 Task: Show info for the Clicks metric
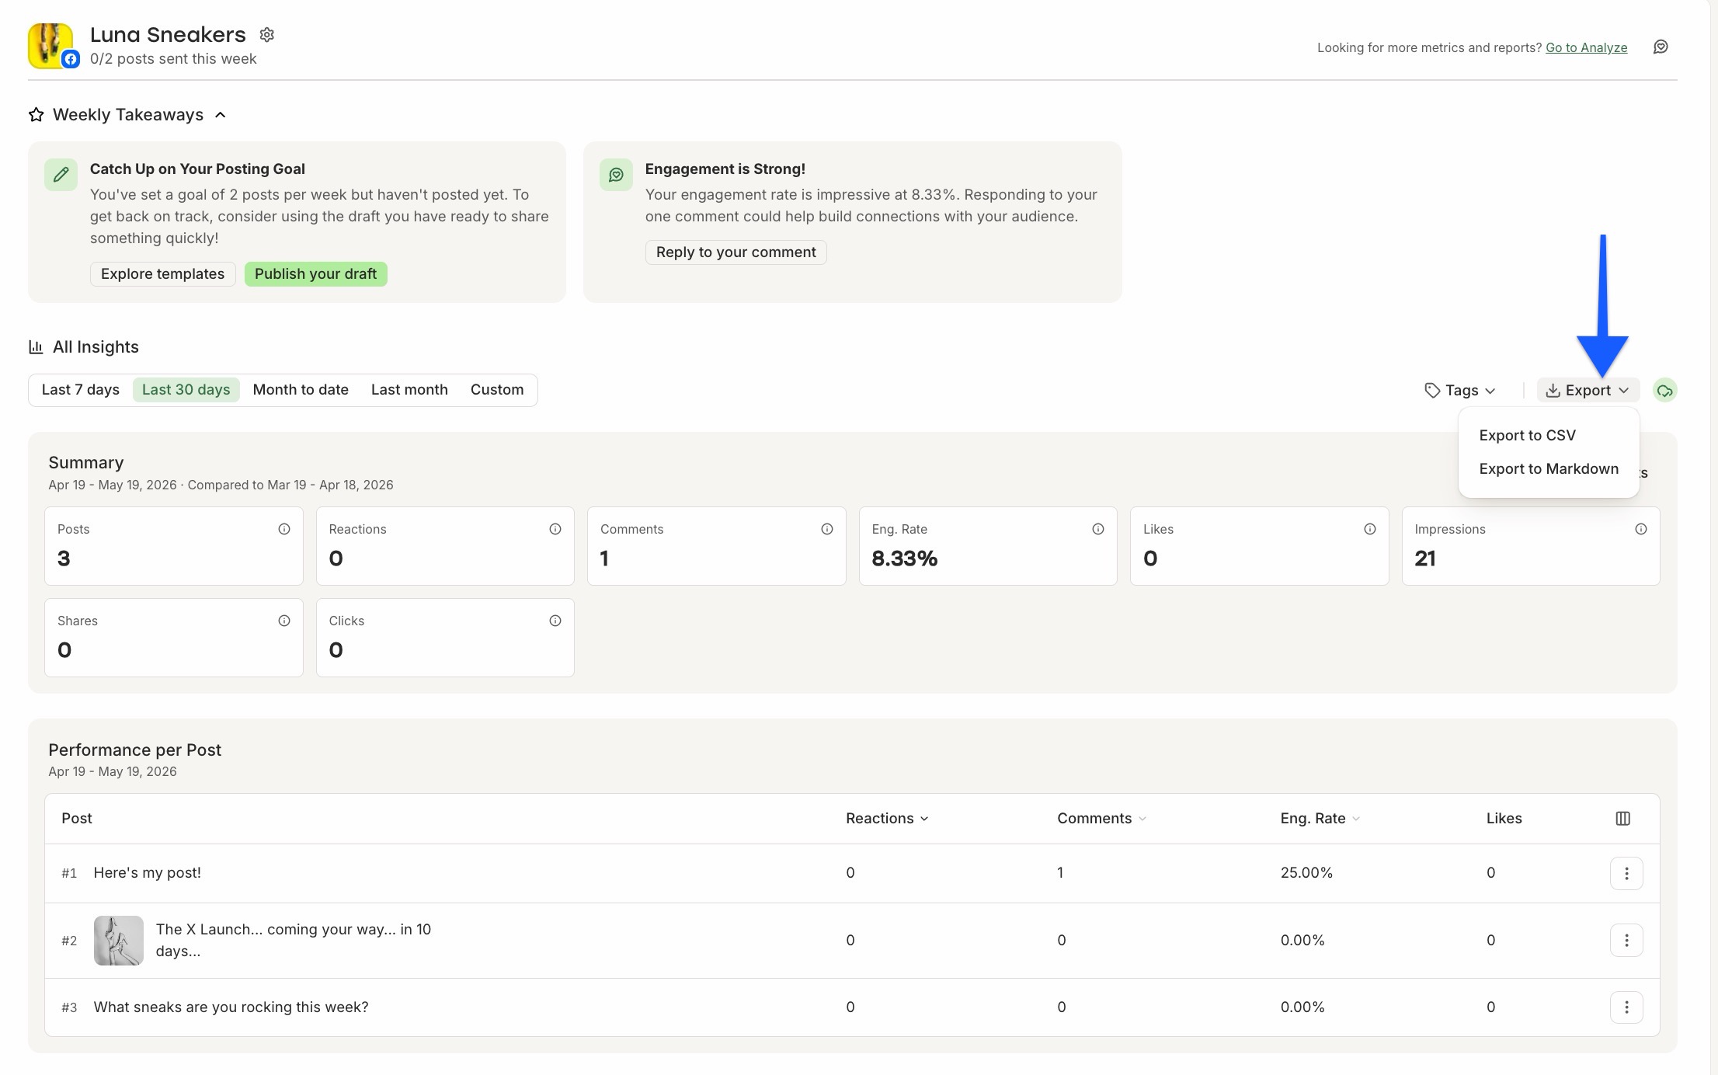pyautogui.click(x=555, y=621)
